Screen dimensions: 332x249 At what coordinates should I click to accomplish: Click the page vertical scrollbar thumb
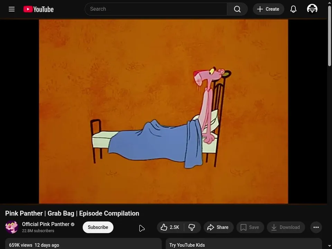330,36
